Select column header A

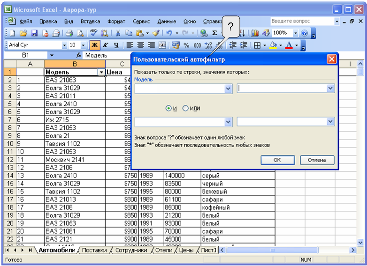click(30, 64)
